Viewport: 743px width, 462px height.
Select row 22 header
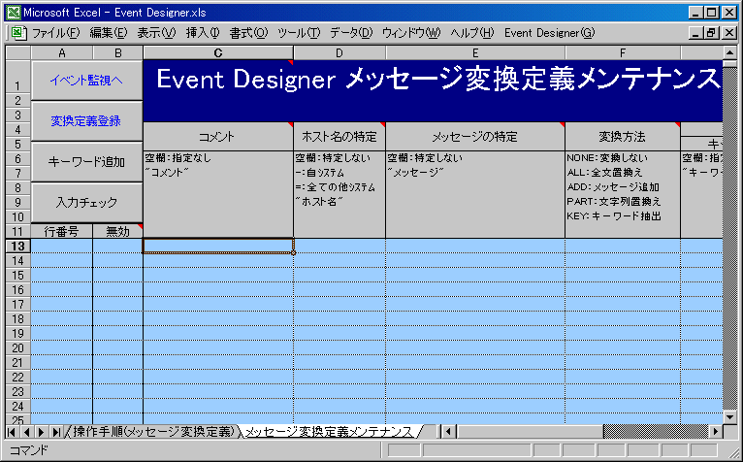(x=18, y=378)
